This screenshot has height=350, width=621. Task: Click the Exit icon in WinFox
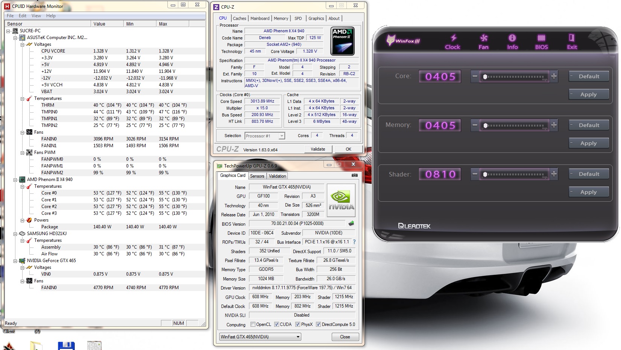point(572,42)
